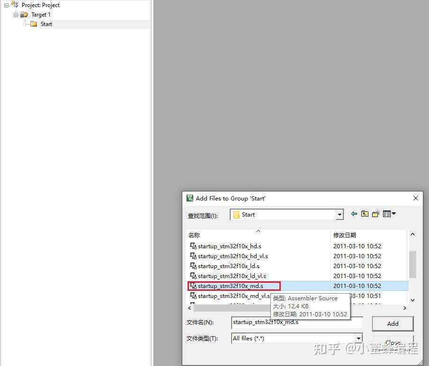Click the date cell of startup_stm32f10x_hd.s

point(357,246)
